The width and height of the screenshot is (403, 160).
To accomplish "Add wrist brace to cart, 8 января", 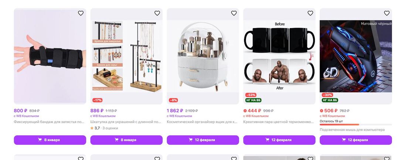I will (x=50, y=140).
